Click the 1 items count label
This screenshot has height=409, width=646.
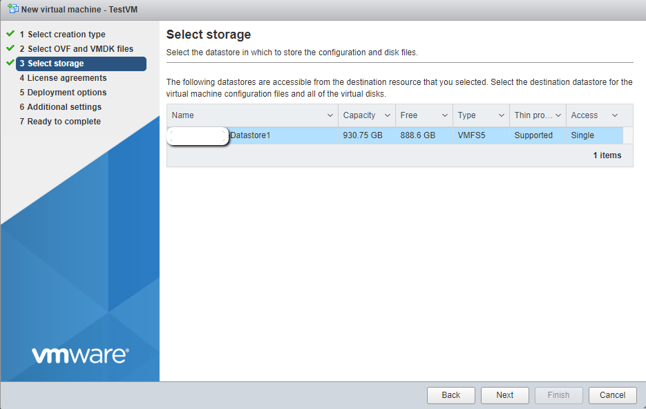click(607, 155)
